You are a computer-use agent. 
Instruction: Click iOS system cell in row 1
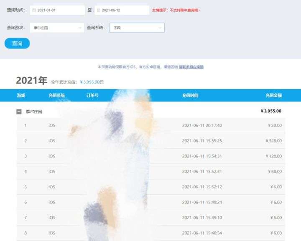[52, 125]
